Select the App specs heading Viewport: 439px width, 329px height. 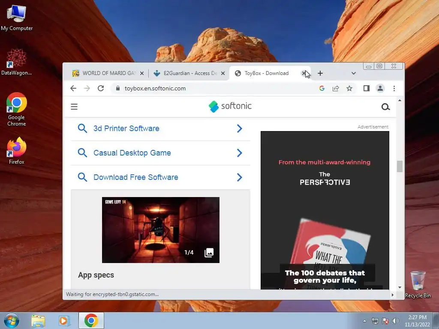[x=96, y=275]
